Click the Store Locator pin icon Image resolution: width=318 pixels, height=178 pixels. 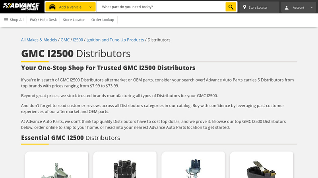(244, 7)
